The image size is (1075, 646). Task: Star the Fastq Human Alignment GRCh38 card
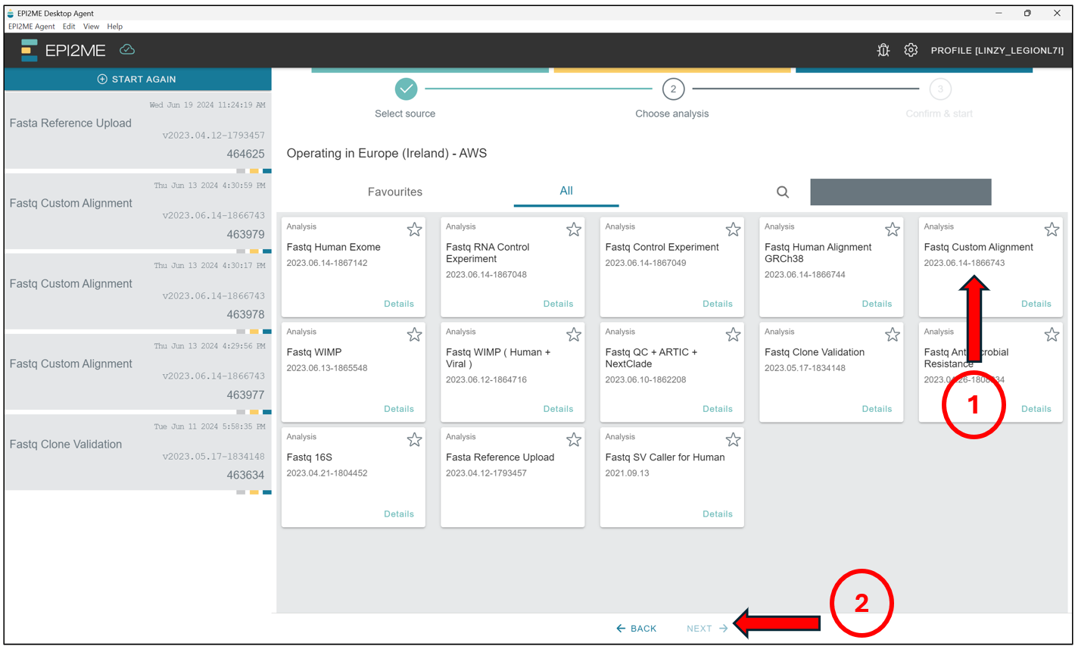point(893,229)
